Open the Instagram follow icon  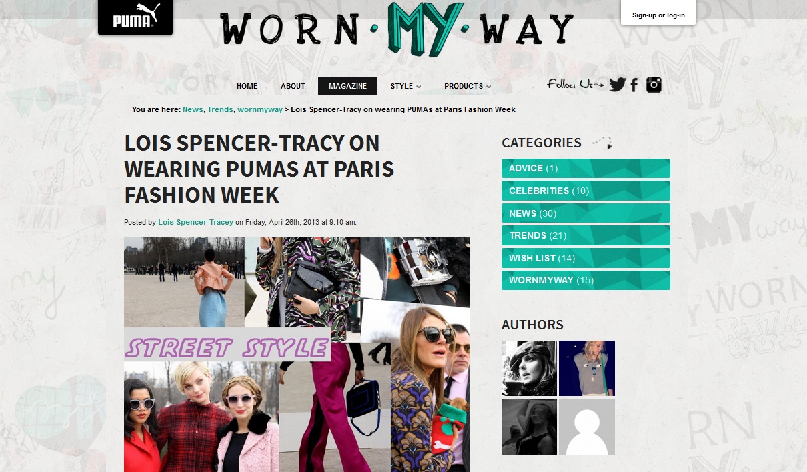(654, 85)
